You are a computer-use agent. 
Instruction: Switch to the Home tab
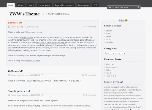click(11, 5)
